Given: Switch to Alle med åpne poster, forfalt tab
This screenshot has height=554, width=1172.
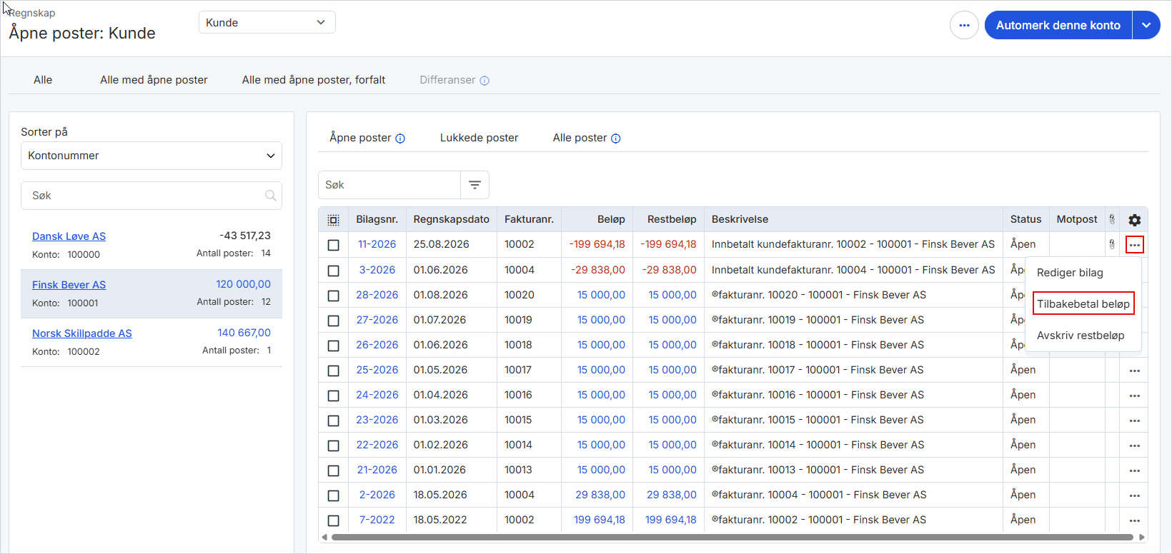Looking at the screenshot, I should (x=314, y=80).
